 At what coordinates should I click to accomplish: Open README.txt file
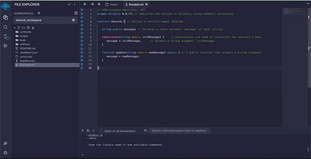pos(27,48)
